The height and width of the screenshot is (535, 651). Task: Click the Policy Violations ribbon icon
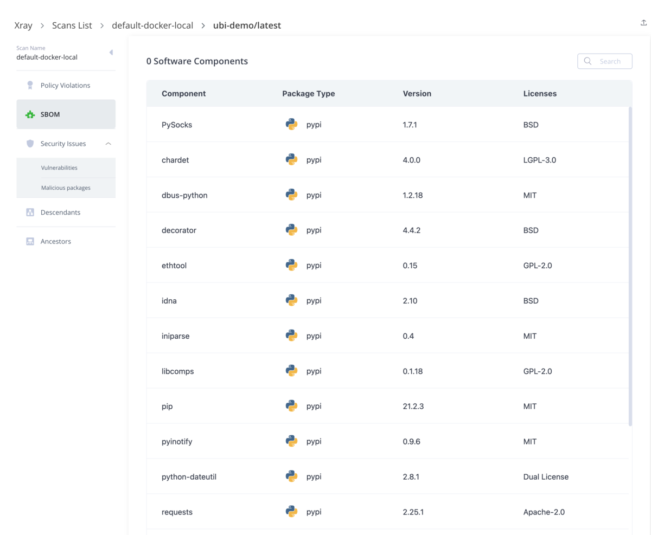[30, 85]
